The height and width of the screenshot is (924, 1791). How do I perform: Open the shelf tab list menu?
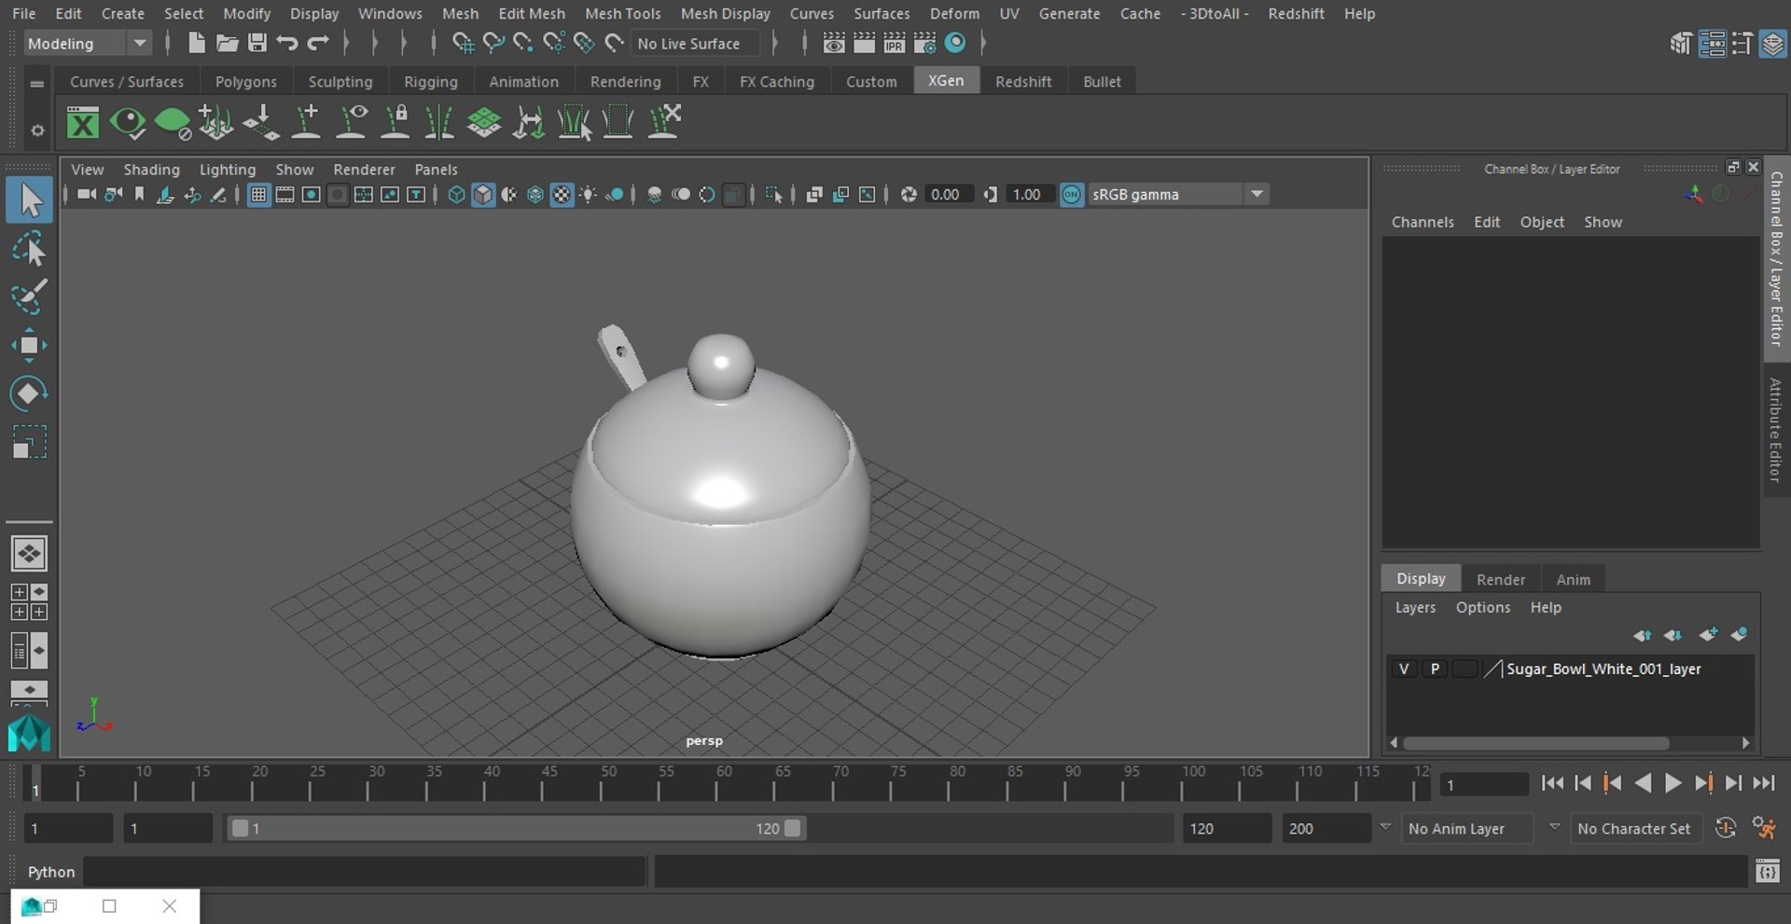[37, 83]
